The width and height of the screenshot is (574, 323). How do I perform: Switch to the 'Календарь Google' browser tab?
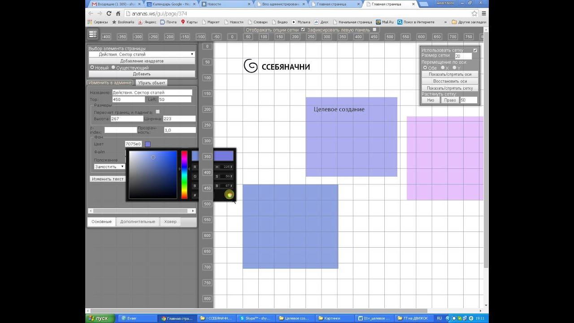coord(172,4)
